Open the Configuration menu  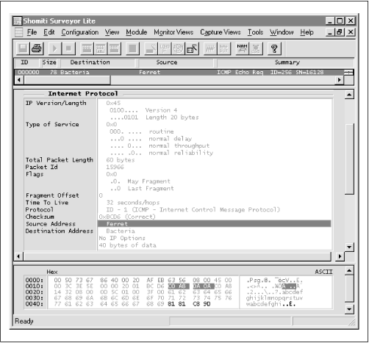point(80,32)
